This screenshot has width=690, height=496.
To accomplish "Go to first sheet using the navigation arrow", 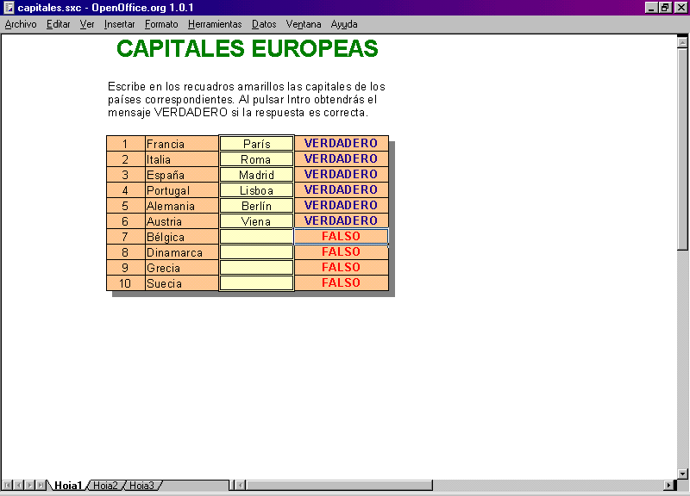I will 8,486.
